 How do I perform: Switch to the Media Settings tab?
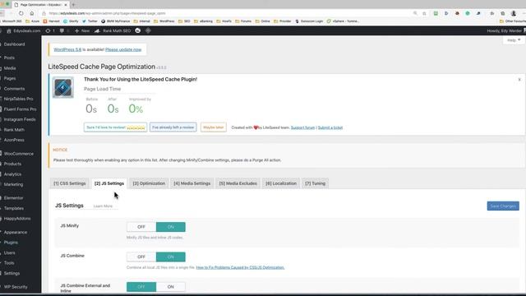point(191,183)
